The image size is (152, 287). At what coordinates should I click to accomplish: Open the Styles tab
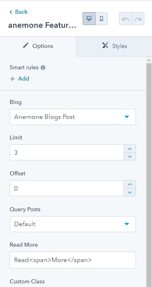(114, 46)
